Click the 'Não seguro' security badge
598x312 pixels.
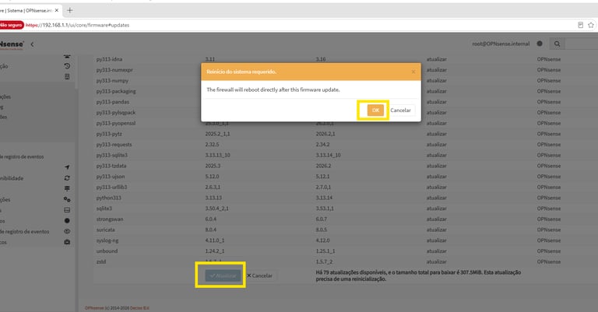(x=12, y=25)
